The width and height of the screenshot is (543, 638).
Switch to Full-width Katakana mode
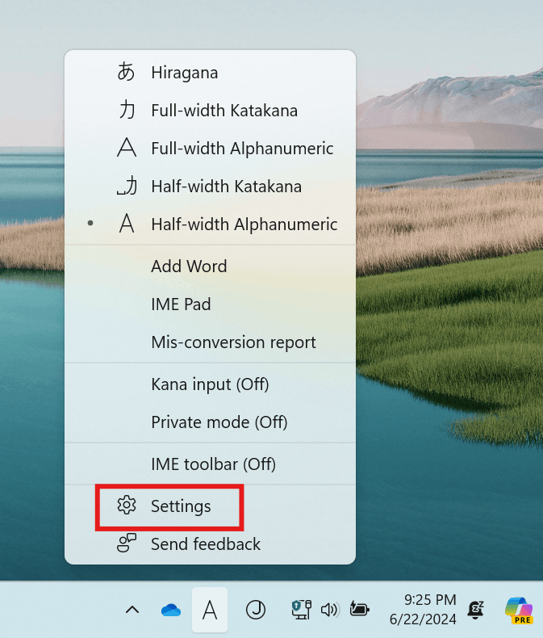click(210, 111)
